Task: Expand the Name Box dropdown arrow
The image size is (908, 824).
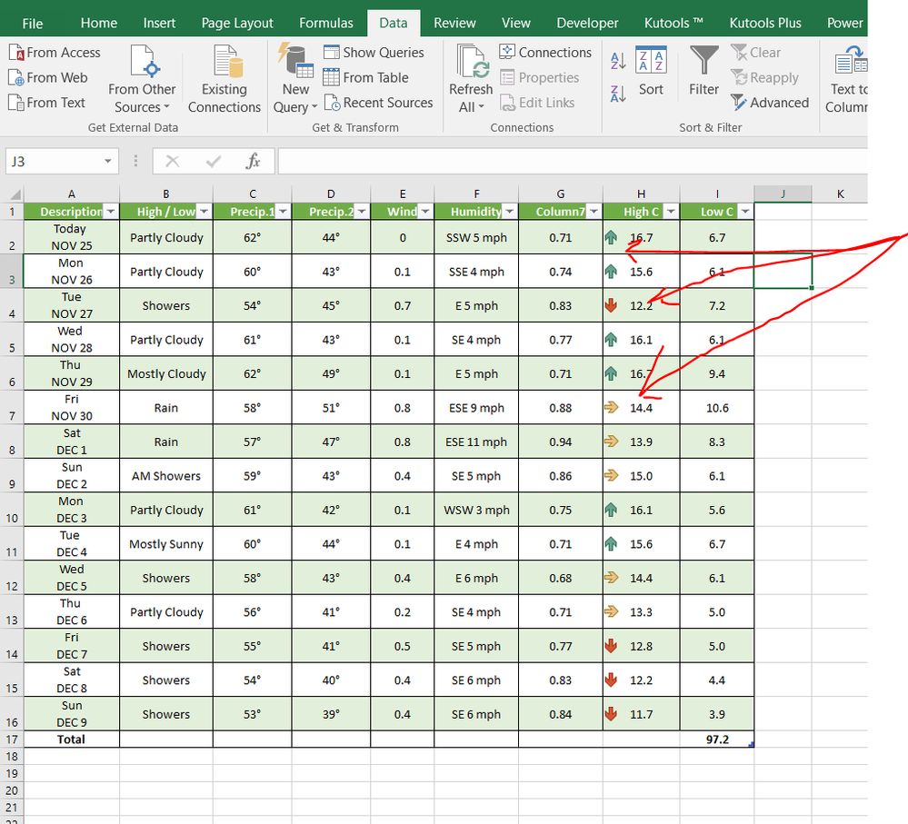Action: [x=108, y=162]
